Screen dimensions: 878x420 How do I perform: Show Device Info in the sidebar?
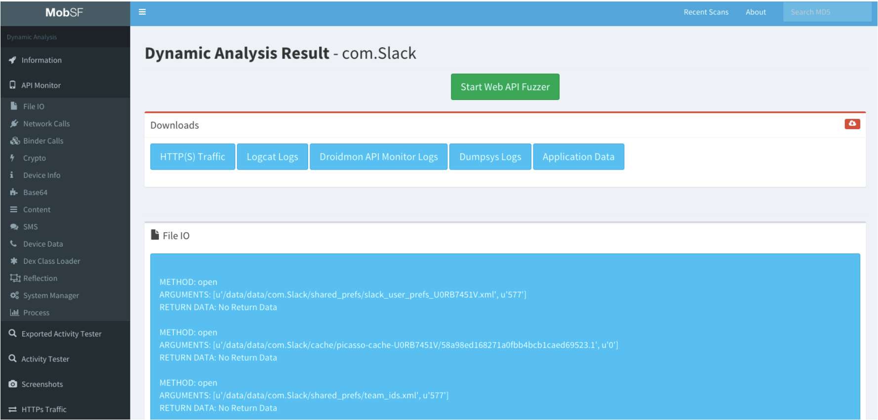pyautogui.click(x=65, y=175)
